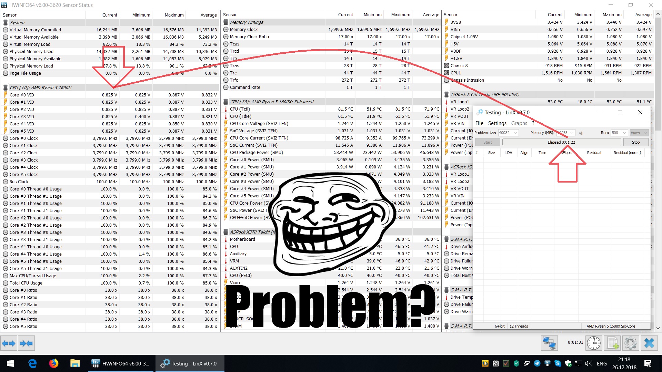Close sensors with the blue X icon

click(x=649, y=343)
